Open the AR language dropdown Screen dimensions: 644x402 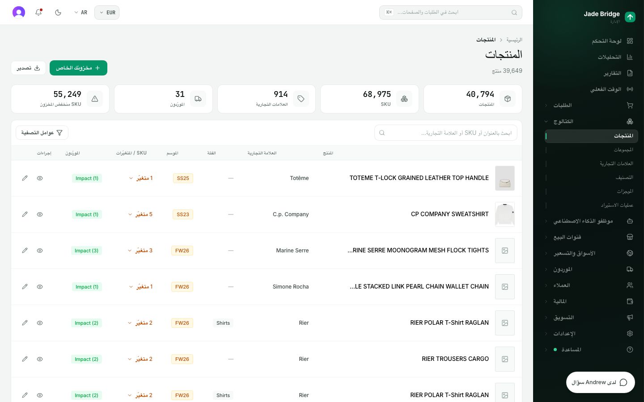(x=80, y=13)
